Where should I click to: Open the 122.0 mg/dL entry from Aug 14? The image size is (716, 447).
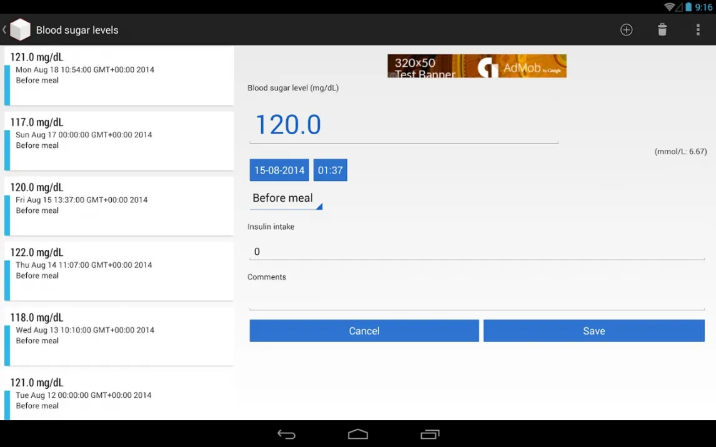[x=119, y=270]
